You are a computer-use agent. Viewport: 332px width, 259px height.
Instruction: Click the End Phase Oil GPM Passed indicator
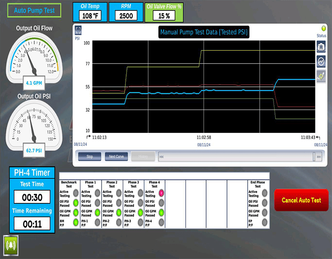pos(265,212)
